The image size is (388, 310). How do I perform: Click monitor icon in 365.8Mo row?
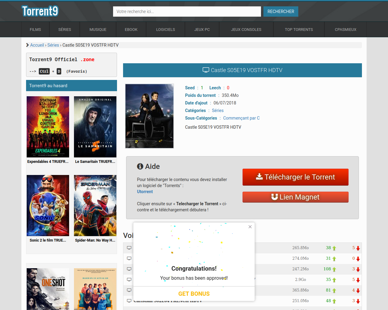(x=129, y=290)
